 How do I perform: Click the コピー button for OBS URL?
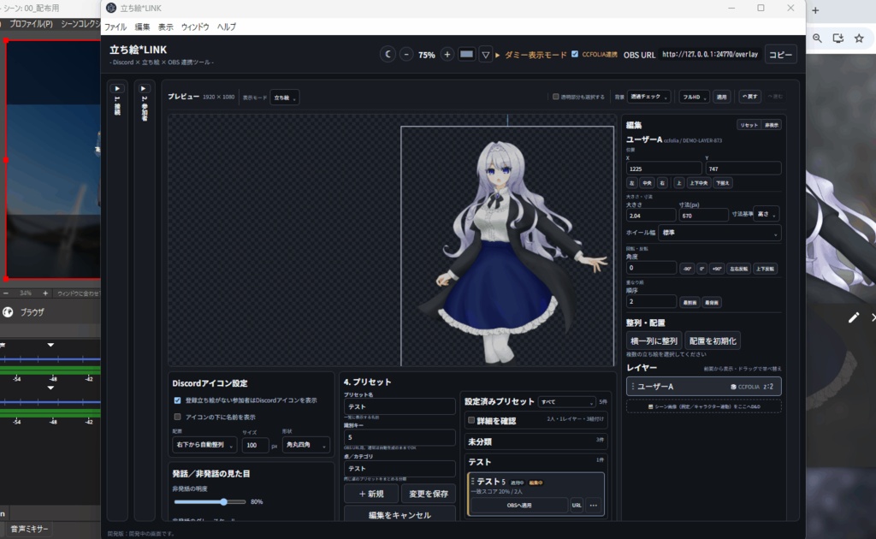pos(780,54)
